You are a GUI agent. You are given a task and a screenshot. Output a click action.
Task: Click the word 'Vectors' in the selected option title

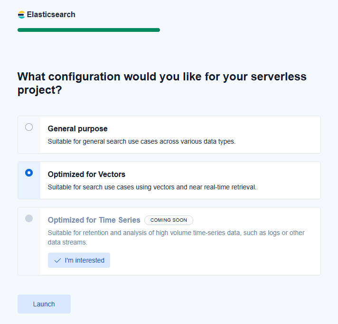112,174
